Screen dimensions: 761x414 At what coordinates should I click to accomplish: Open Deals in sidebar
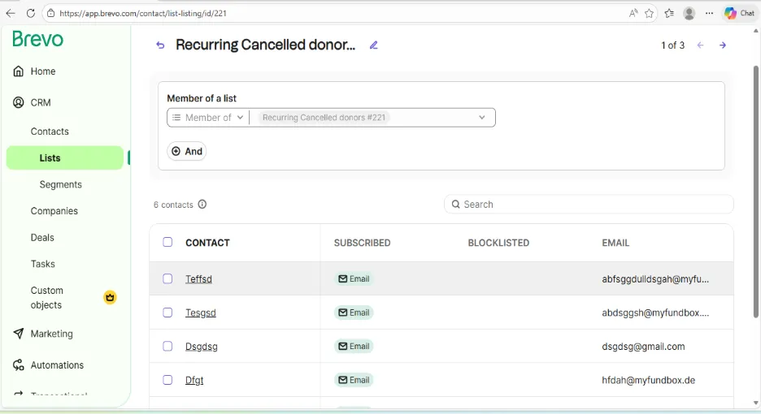[42, 238]
